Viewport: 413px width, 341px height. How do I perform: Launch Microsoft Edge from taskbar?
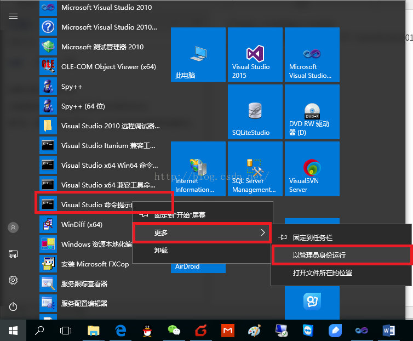[x=121, y=331]
